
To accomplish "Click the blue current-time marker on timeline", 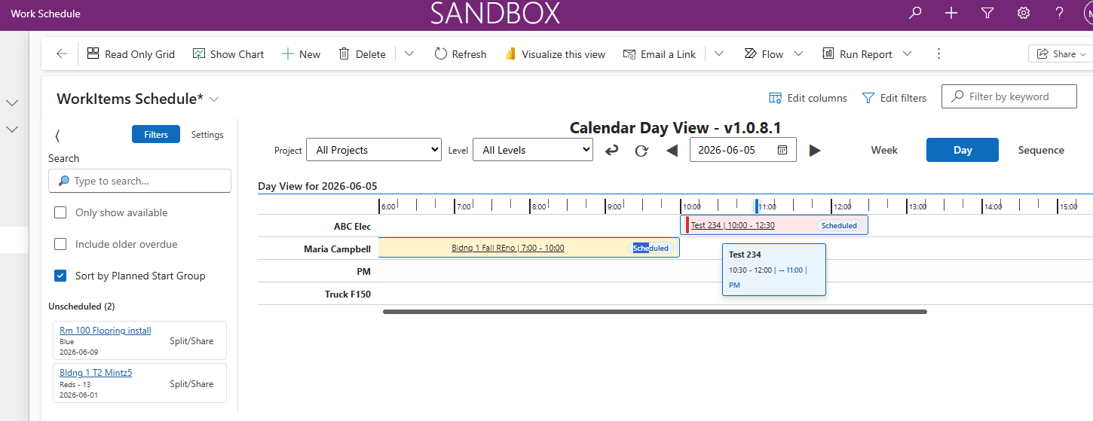I will pos(757,206).
